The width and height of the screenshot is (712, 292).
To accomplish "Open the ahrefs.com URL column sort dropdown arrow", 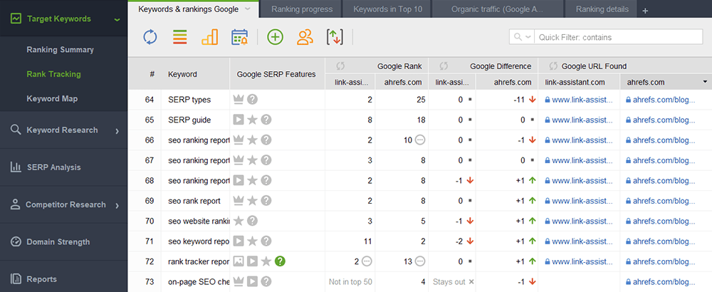I will (705, 82).
